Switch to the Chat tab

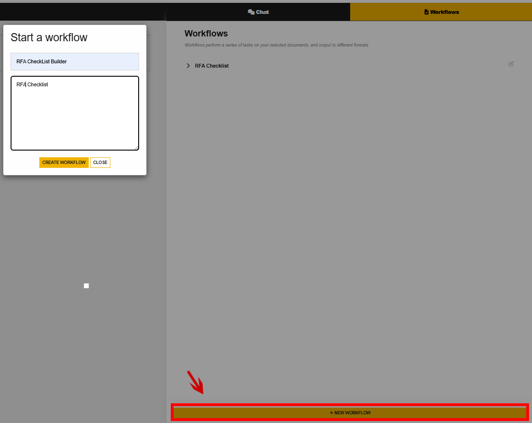pyautogui.click(x=258, y=12)
